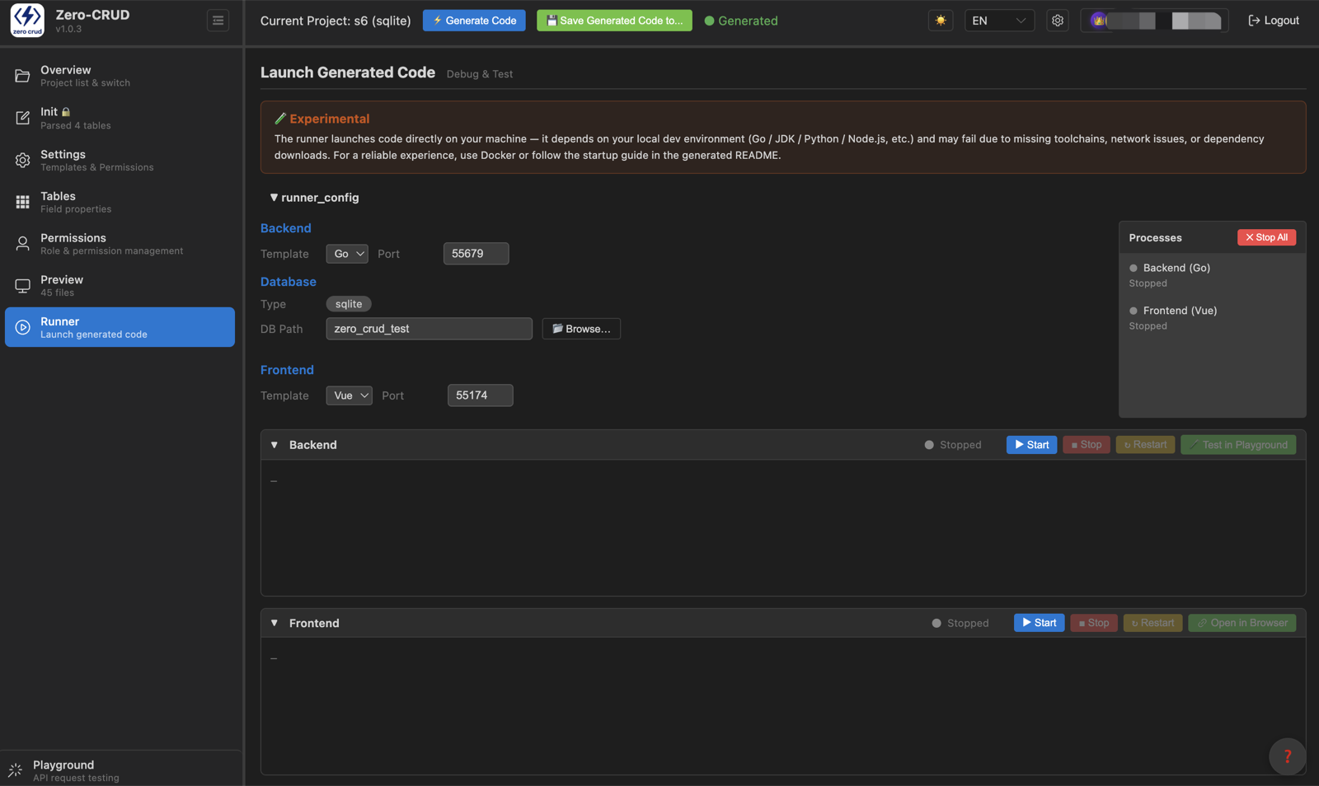Open Preview 45 files page
Image resolution: width=1319 pixels, height=786 pixels.
(x=120, y=286)
